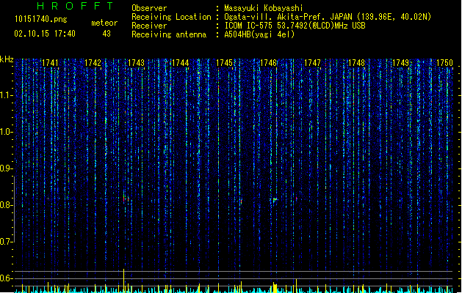The height and width of the screenshot is (293, 462).
Task: Click the date stamp 02.10.15 17:40
Action: (45, 34)
